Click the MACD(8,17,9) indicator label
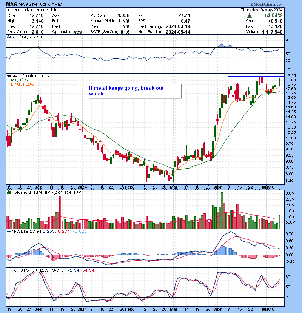This screenshot has height=313, width=302. (26, 232)
